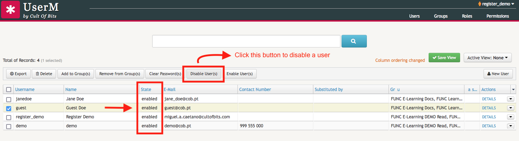Open DETAILS for demo user
The image size is (519, 141).
pos(489,126)
